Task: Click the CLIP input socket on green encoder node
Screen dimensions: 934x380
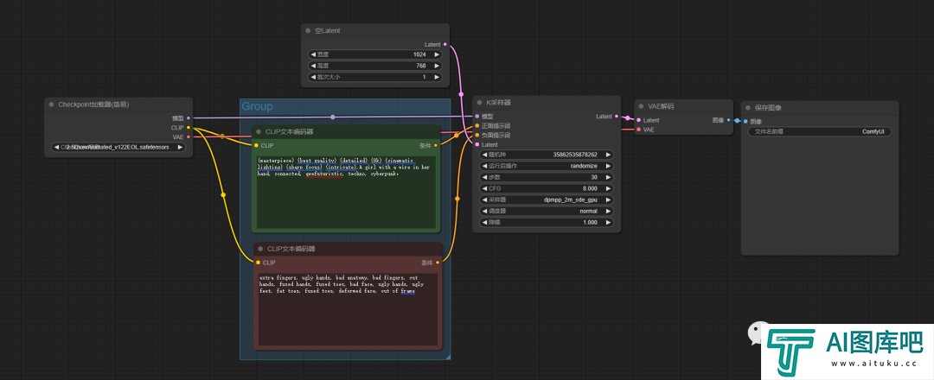Action: coord(257,145)
